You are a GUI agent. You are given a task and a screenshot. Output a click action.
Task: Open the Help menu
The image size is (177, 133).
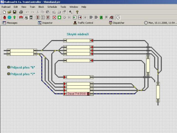(84, 7)
